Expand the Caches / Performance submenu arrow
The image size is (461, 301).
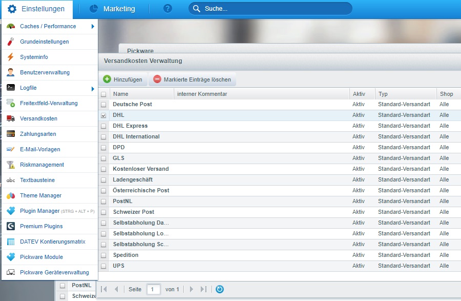pyautogui.click(x=93, y=27)
